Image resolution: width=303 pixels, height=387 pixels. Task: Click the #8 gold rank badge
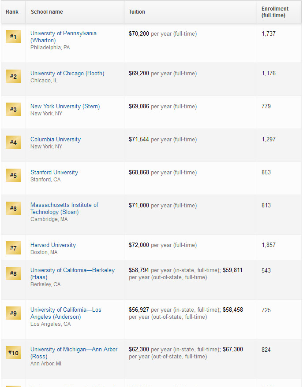(13, 273)
